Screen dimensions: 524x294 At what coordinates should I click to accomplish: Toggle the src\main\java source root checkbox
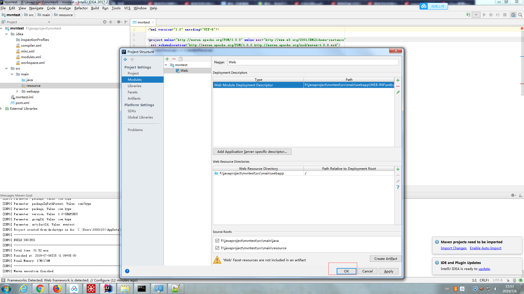217,240
